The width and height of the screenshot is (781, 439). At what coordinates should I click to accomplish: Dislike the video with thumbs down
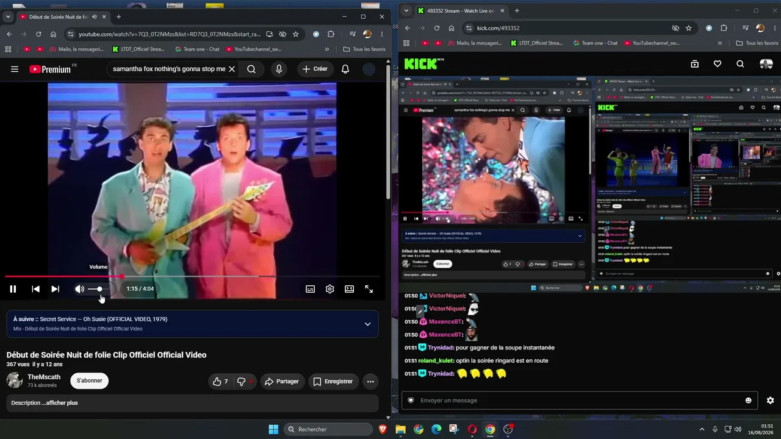pos(245,382)
